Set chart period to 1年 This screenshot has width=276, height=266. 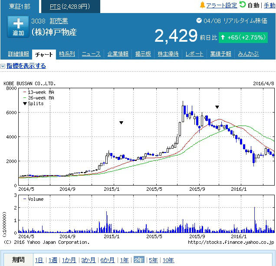pyautogui.click(x=124, y=260)
